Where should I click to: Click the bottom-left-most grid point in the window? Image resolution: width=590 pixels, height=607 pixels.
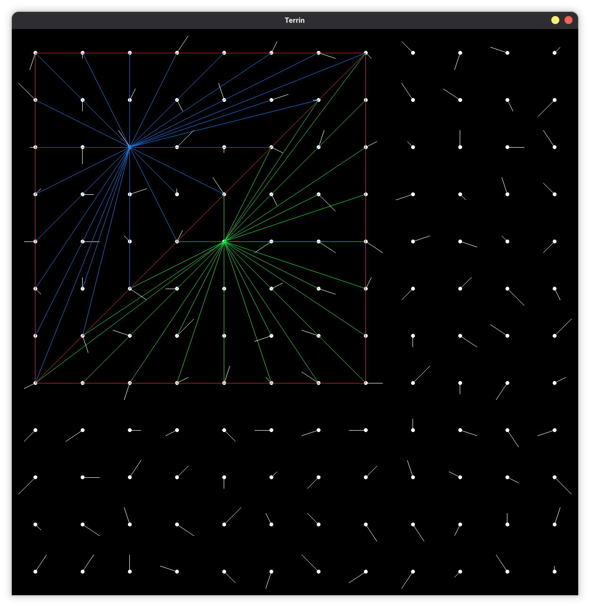[x=35, y=572]
